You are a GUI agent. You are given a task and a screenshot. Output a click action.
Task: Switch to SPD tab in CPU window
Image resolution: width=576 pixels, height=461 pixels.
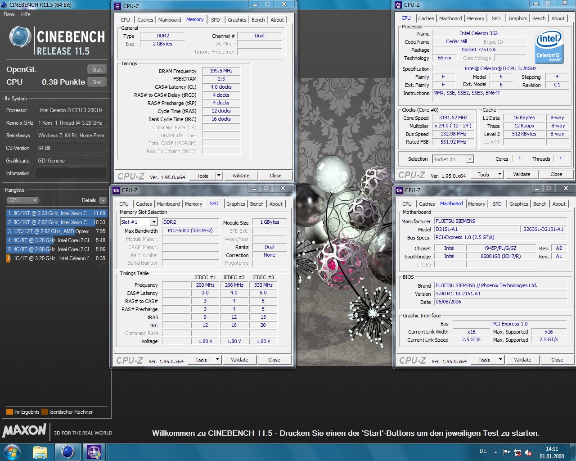pos(496,18)
